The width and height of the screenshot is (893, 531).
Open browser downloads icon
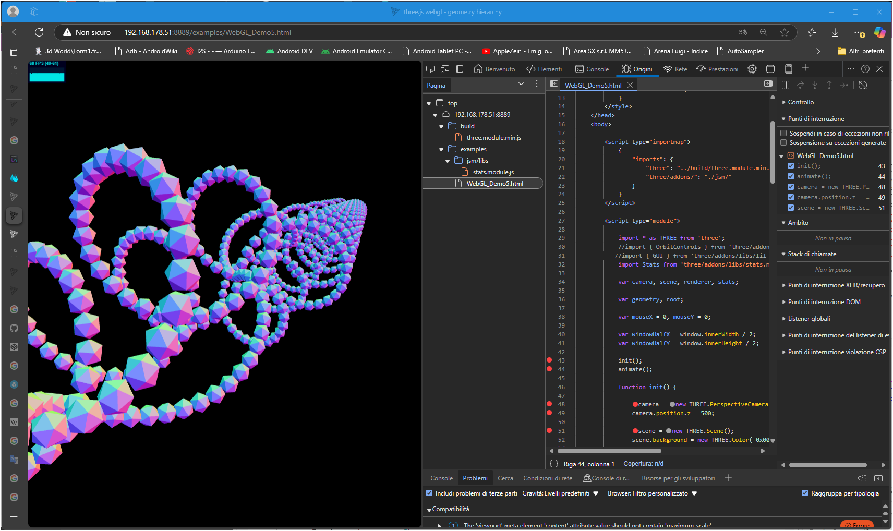[835, 32]
